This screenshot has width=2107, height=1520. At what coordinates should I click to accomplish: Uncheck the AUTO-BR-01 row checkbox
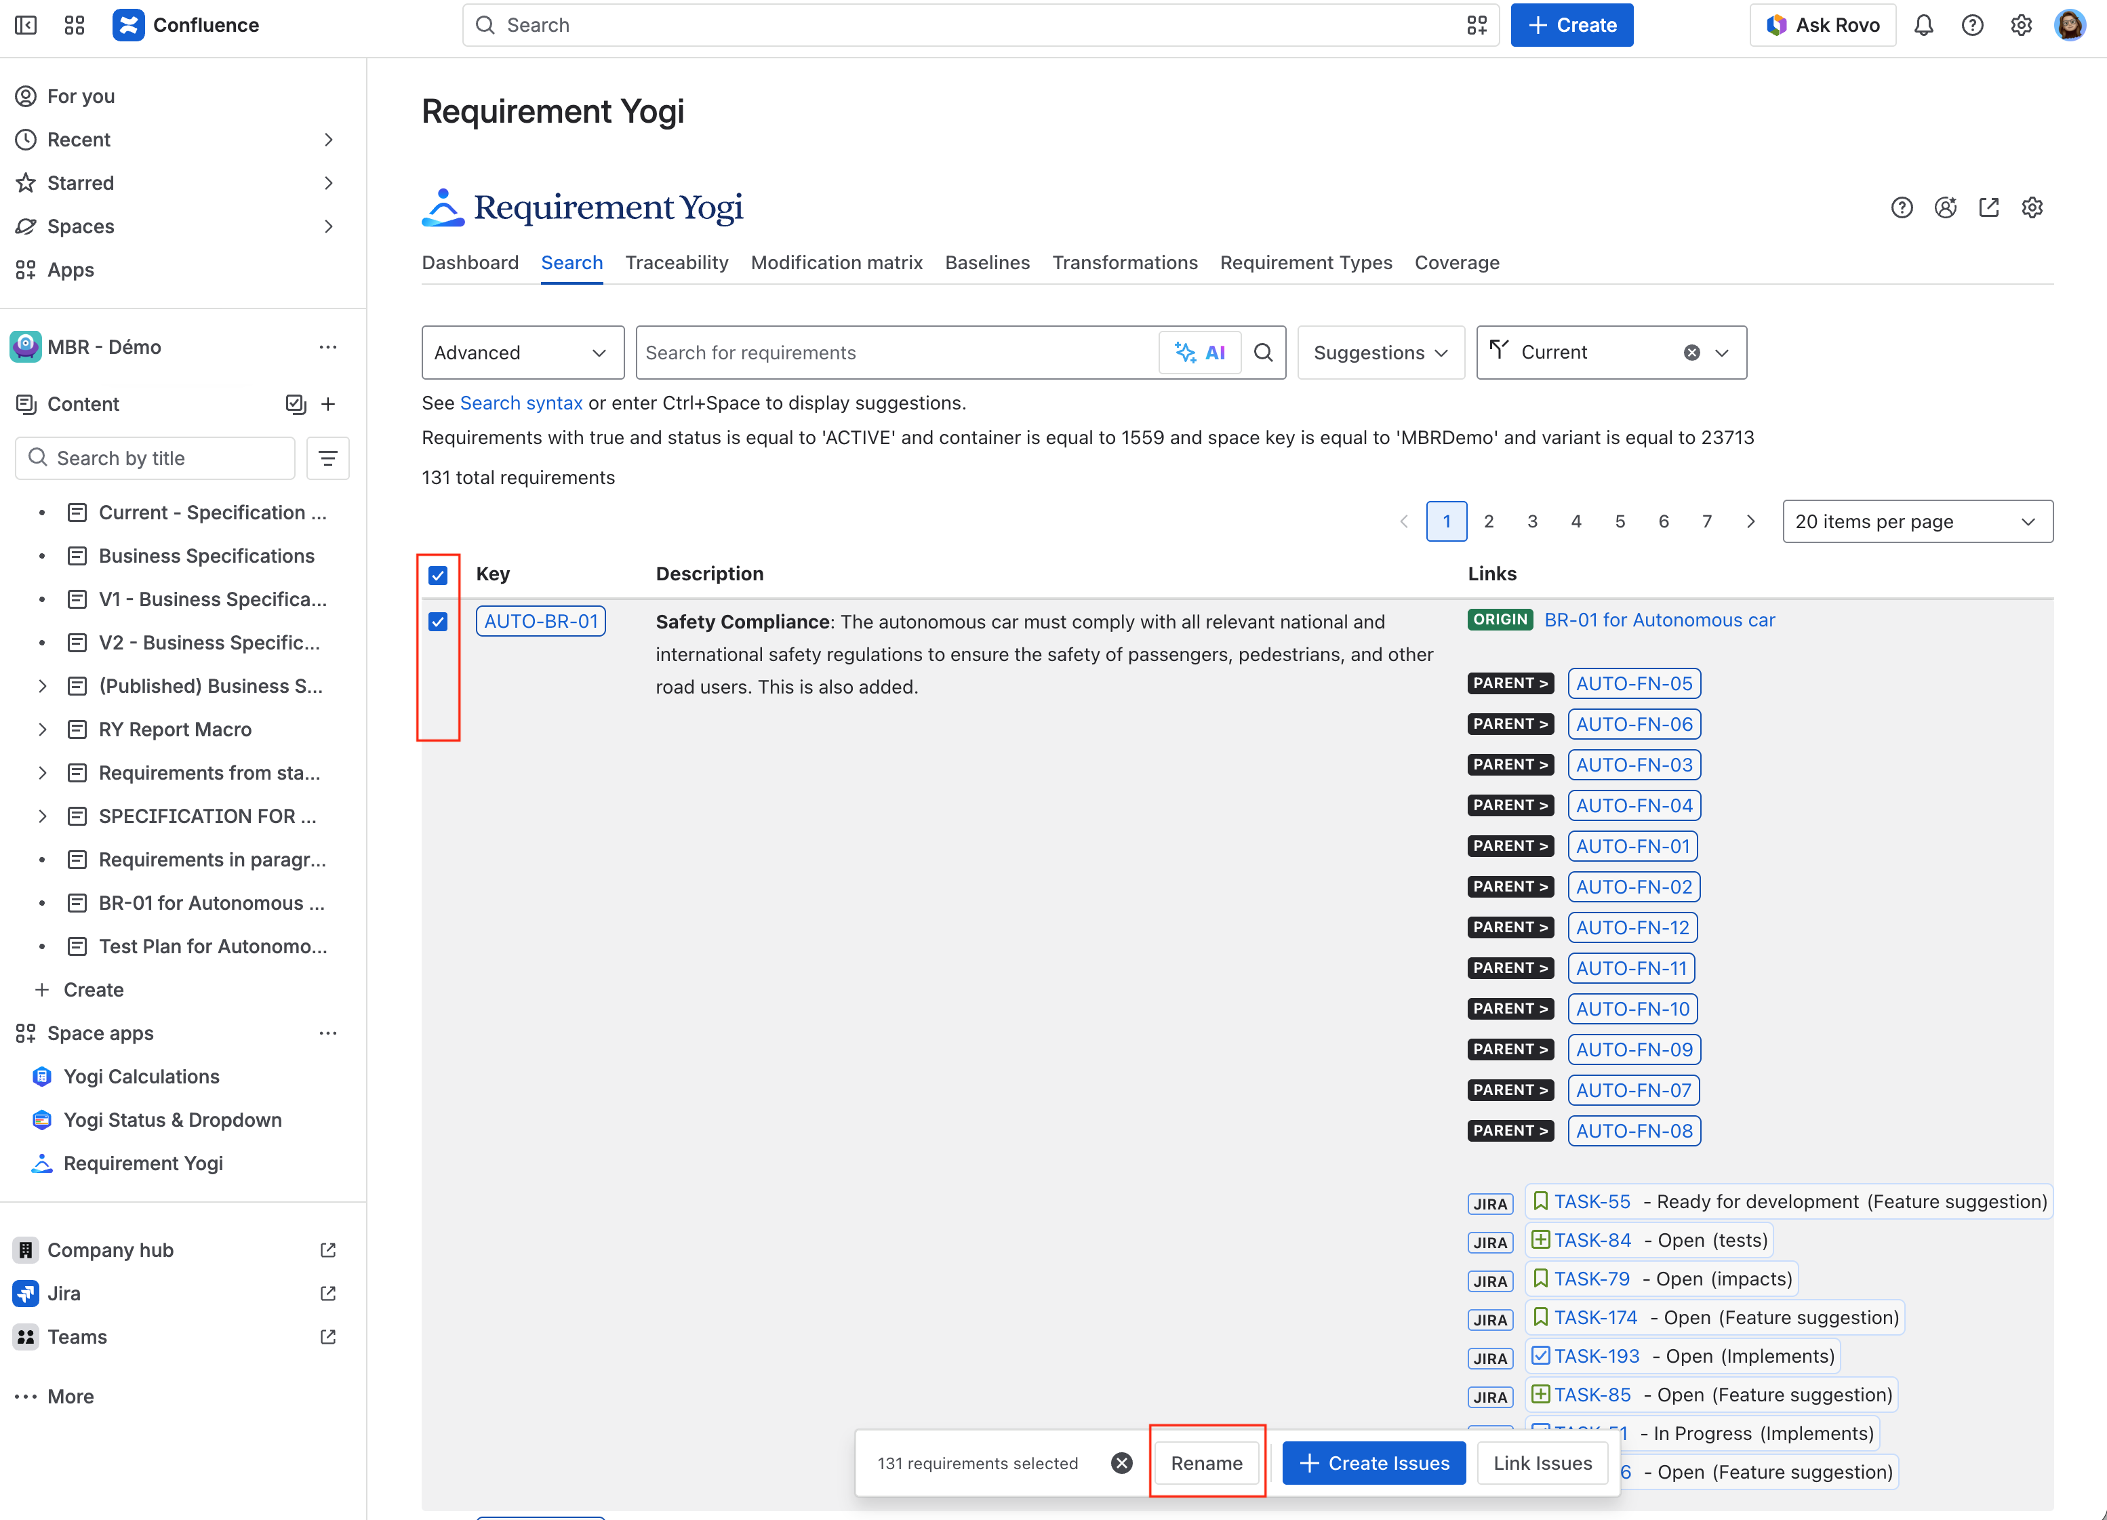(x=439, y=622)
